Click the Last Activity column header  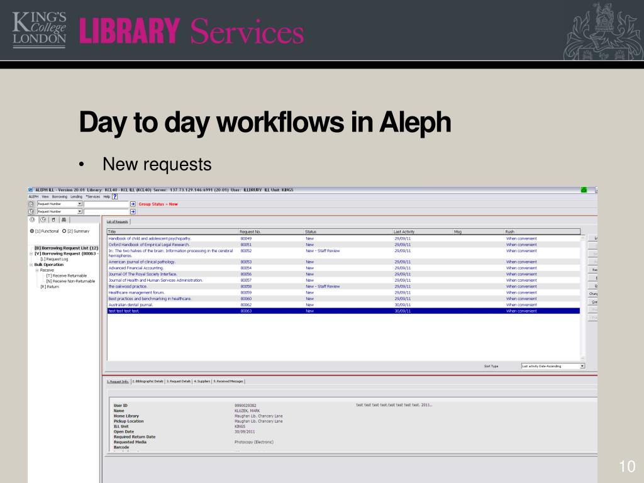423,231
